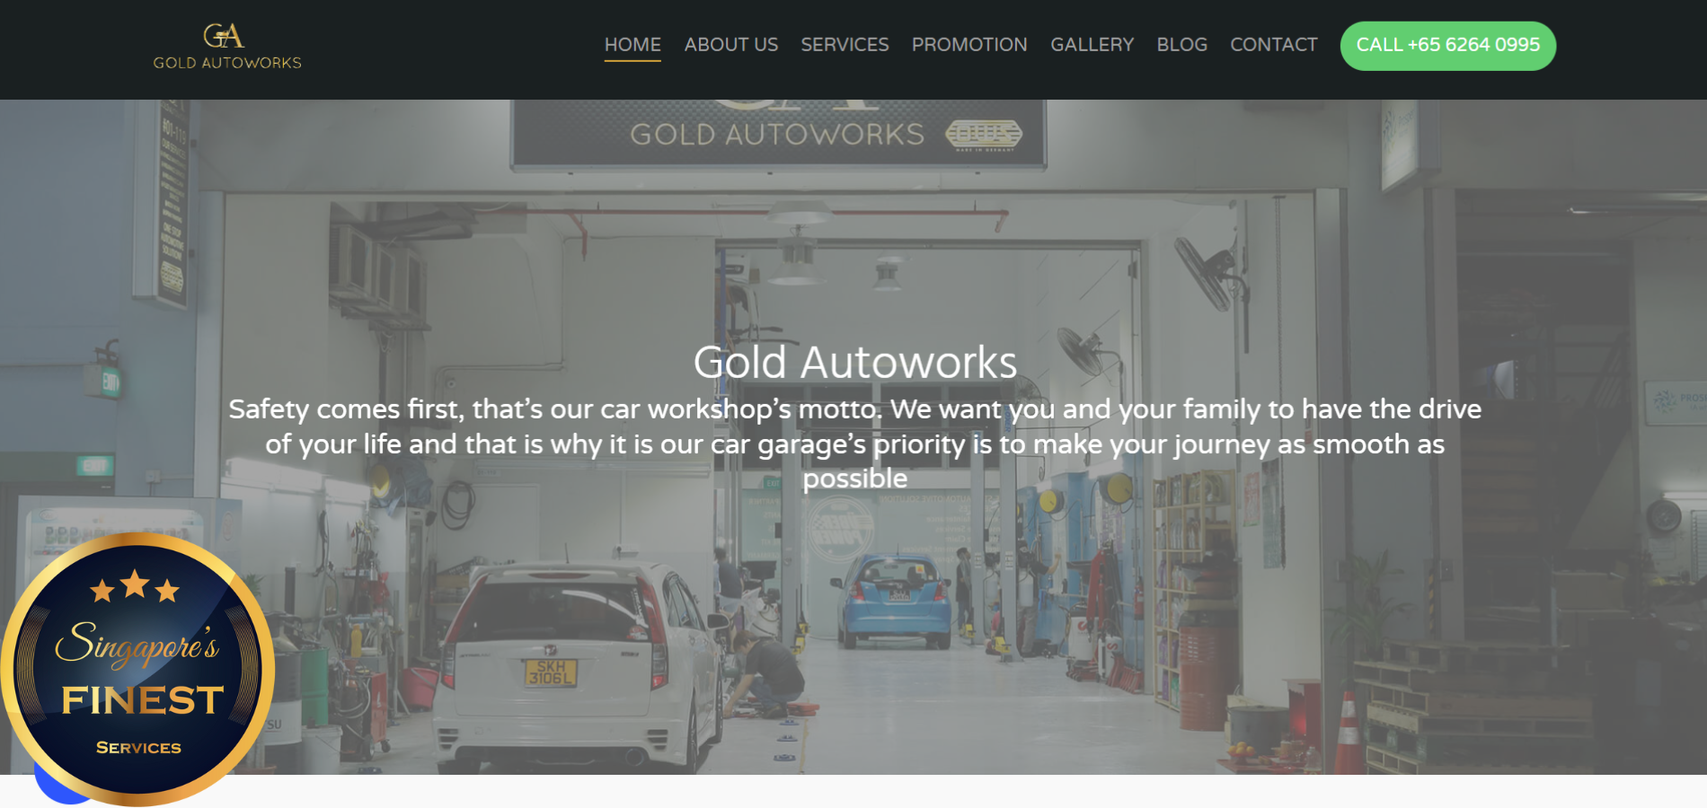1707x808 pixels.
Task: Open the CONTACT page link
Action: 1274,45
